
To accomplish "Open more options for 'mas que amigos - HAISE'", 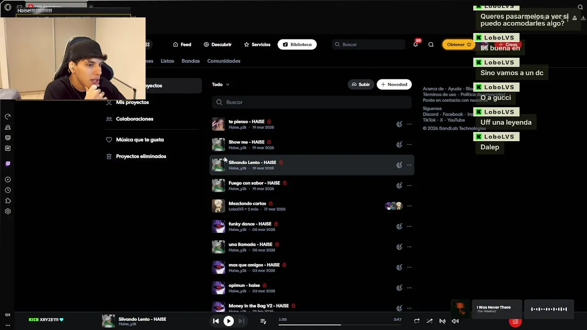I will point(409,267).
